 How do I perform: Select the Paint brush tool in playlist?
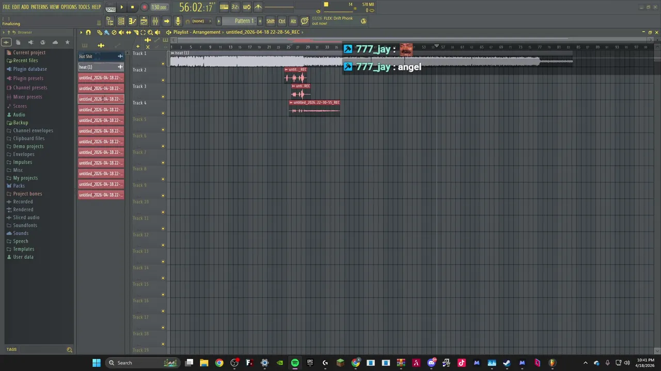[107, 32]
